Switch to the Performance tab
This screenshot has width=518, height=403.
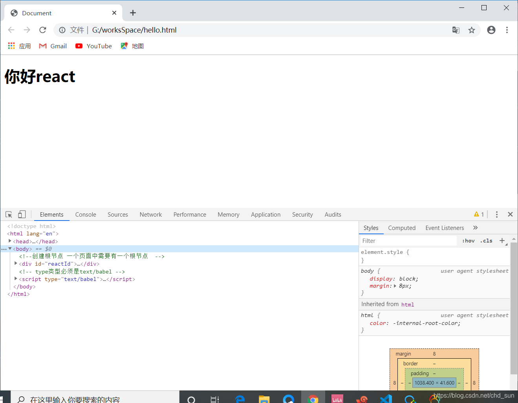[x=190, y=215]
